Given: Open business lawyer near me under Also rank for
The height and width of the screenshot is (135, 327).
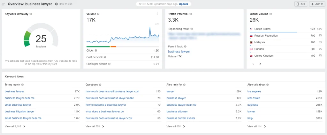Looking at the screenshot, I should tap(181, 105).
